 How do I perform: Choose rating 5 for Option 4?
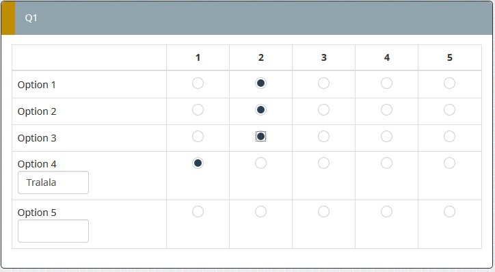(x=449, y=163)
